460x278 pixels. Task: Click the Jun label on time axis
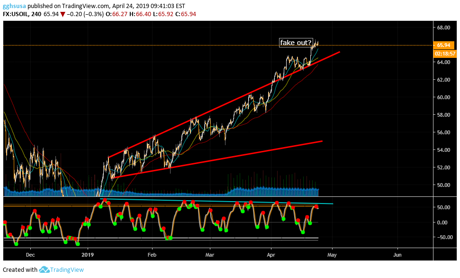(397, 255)
